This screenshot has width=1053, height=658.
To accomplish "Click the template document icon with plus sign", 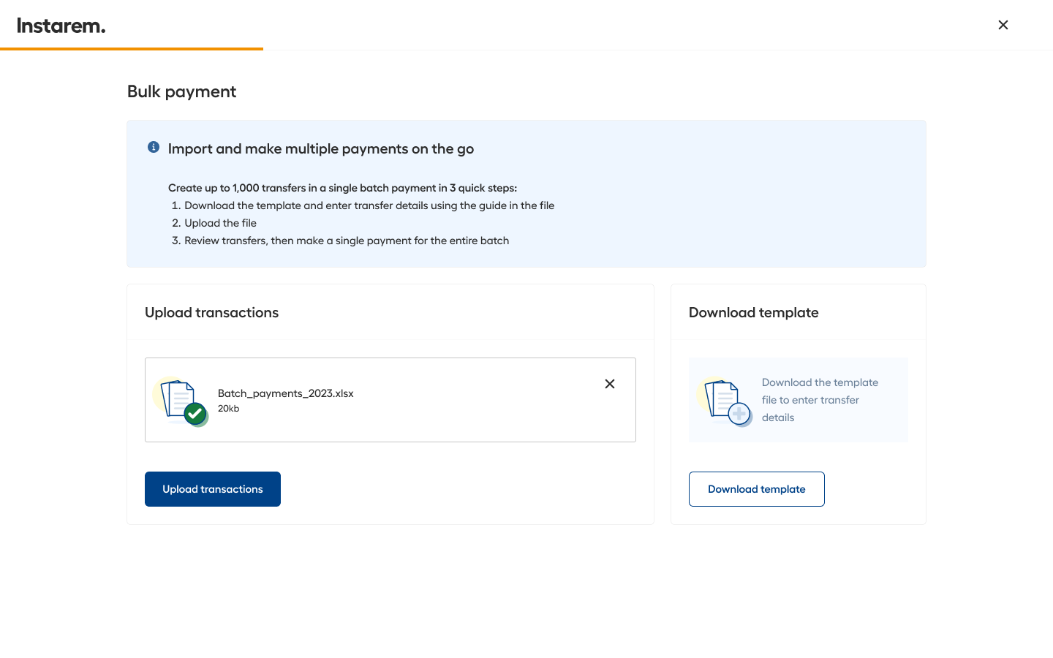I will (725, 401).
